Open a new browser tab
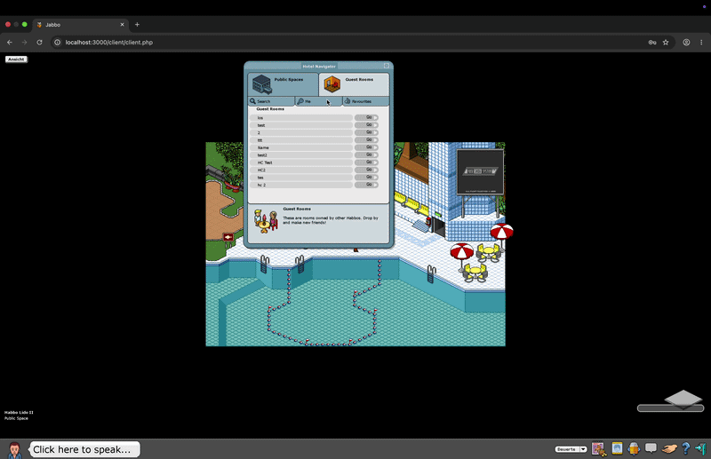This screenshot has width=711, height=459. (137, 25)
